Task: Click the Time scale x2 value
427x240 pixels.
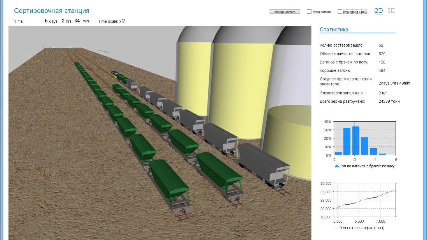Action: click(123, 21)
